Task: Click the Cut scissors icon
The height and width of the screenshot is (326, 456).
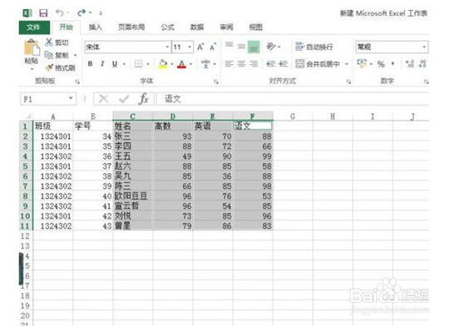Action: (x=49, y=42)
